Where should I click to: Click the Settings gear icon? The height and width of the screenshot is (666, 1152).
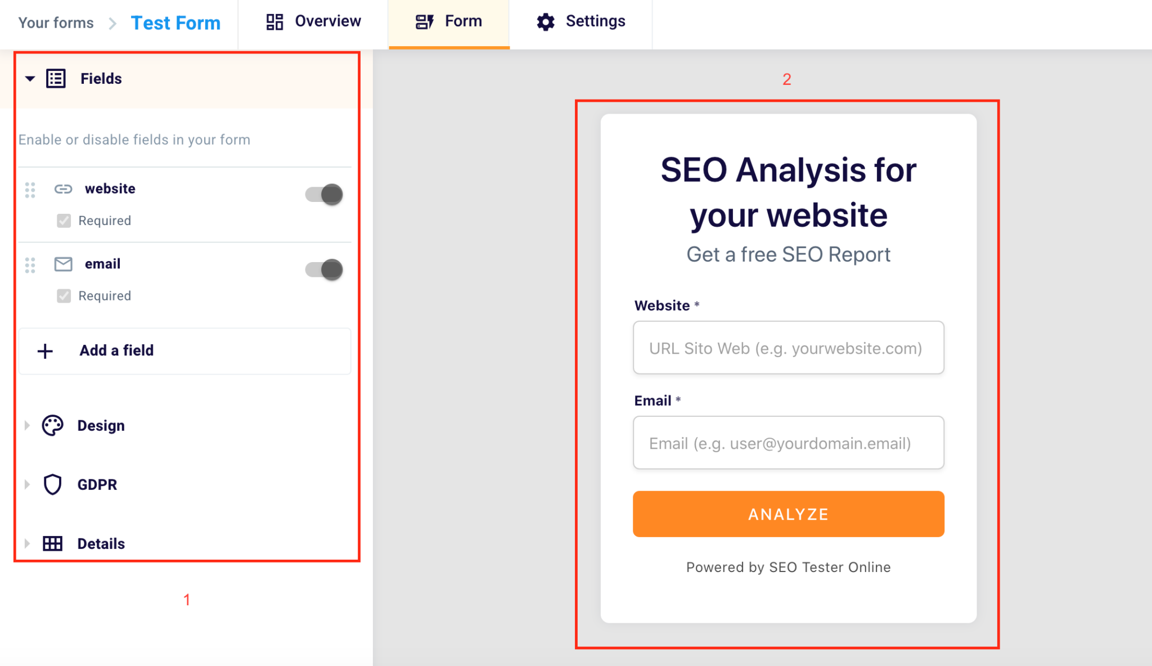point(544,21)
